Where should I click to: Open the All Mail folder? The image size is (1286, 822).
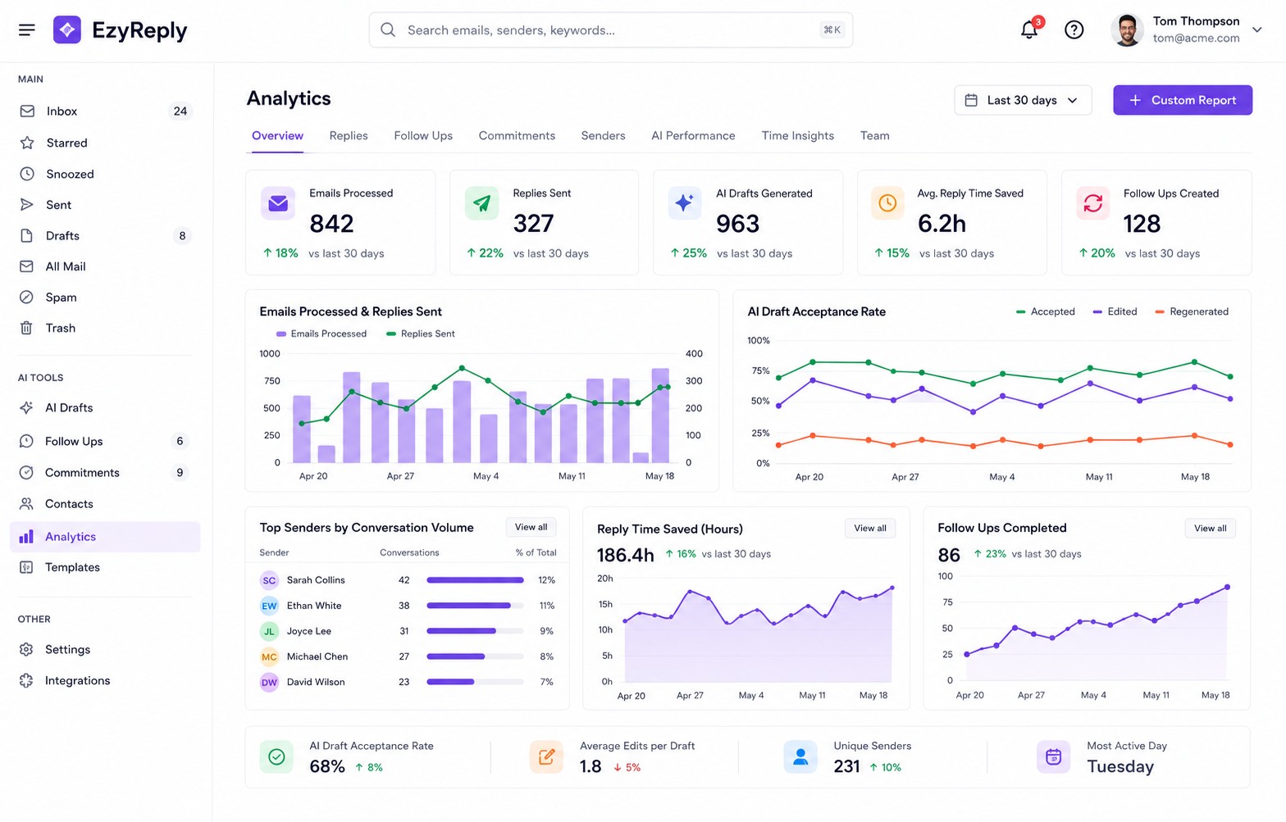pos(105,266)
